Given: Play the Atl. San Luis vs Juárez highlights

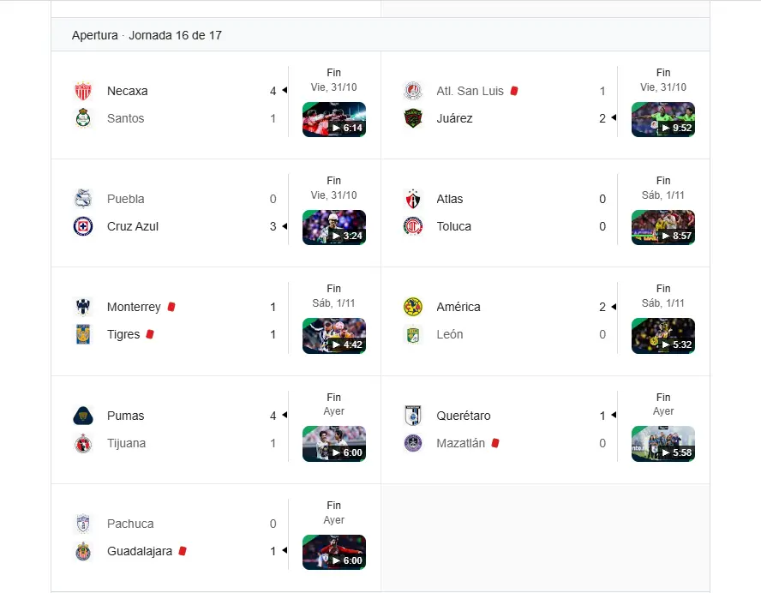Looking at the screenshot, I should click(663, 119).
